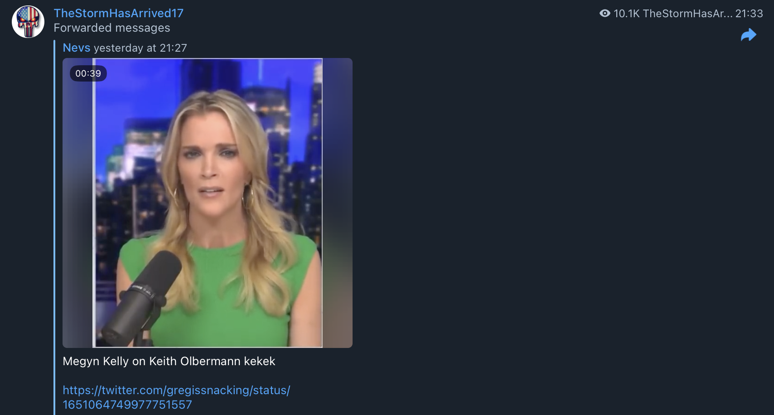Open TheStormHasArrived17 channel name

point(118,13)
